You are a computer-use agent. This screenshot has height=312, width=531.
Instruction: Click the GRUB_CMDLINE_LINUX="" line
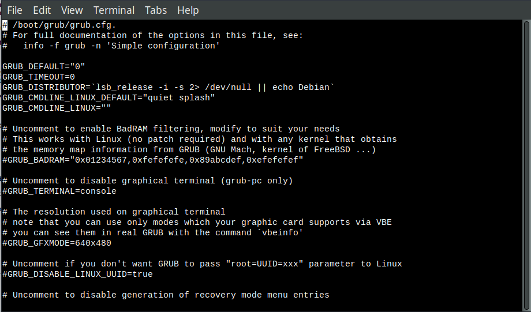point(57,108)
